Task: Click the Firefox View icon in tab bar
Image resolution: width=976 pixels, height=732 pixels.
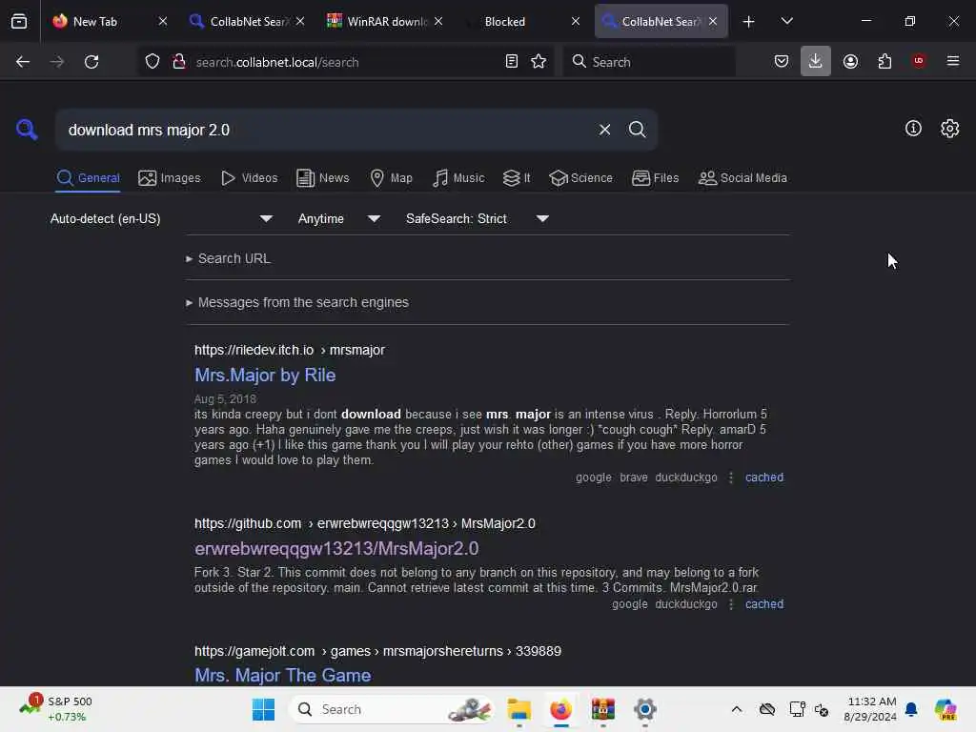Action: 19,21
